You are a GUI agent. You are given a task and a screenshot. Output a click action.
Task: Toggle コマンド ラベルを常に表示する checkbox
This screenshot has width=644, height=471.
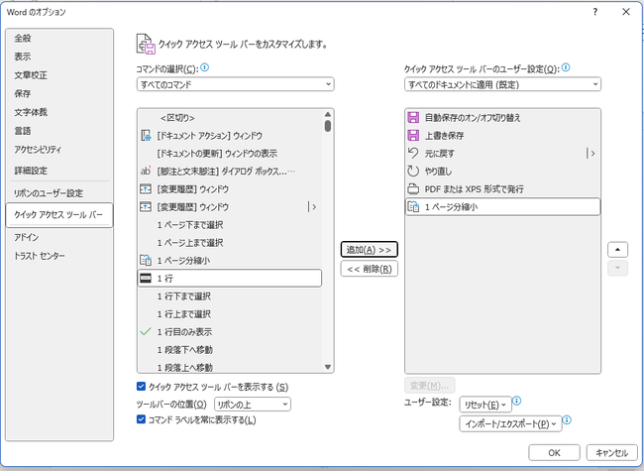click(x=141, y=419)
